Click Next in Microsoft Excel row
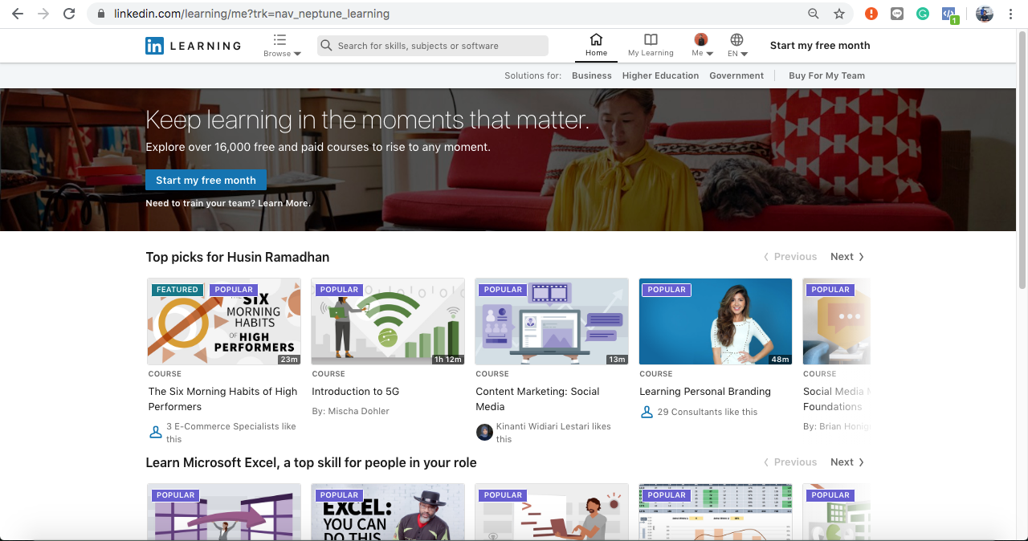1028x541 pixels. [x=847, y=462]
